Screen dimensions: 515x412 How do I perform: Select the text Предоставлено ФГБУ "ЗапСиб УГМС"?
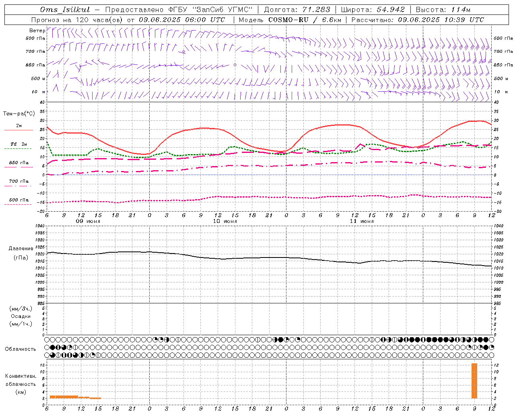coord(179,10)
